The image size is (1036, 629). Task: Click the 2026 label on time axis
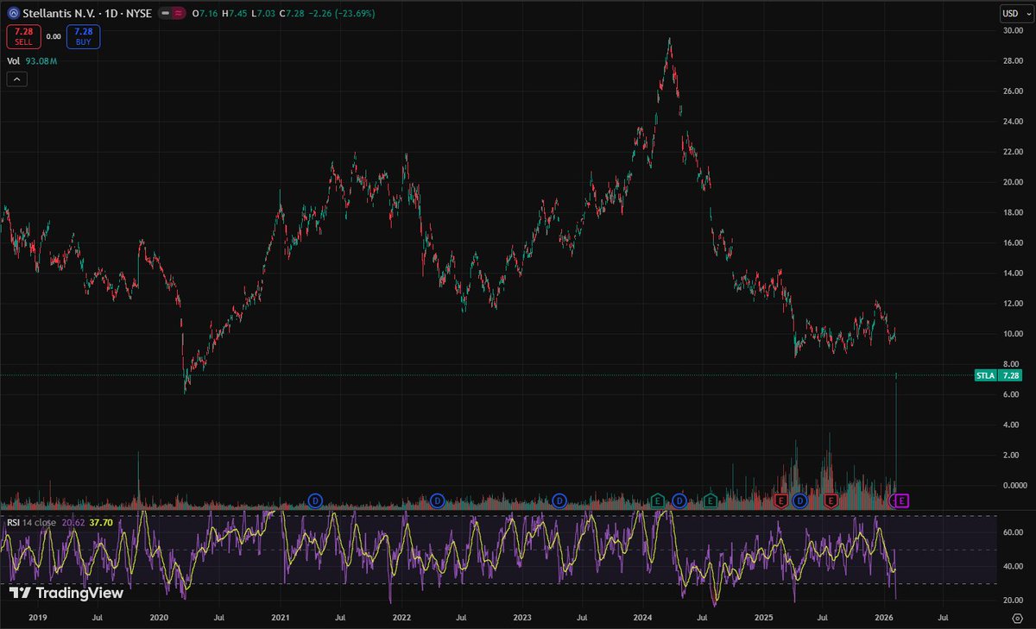coord(884,618)
